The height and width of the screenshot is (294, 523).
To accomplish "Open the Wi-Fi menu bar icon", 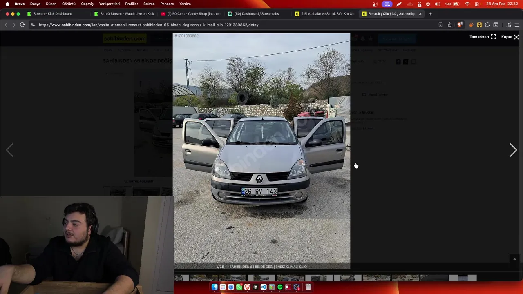I will coord(467,4).
